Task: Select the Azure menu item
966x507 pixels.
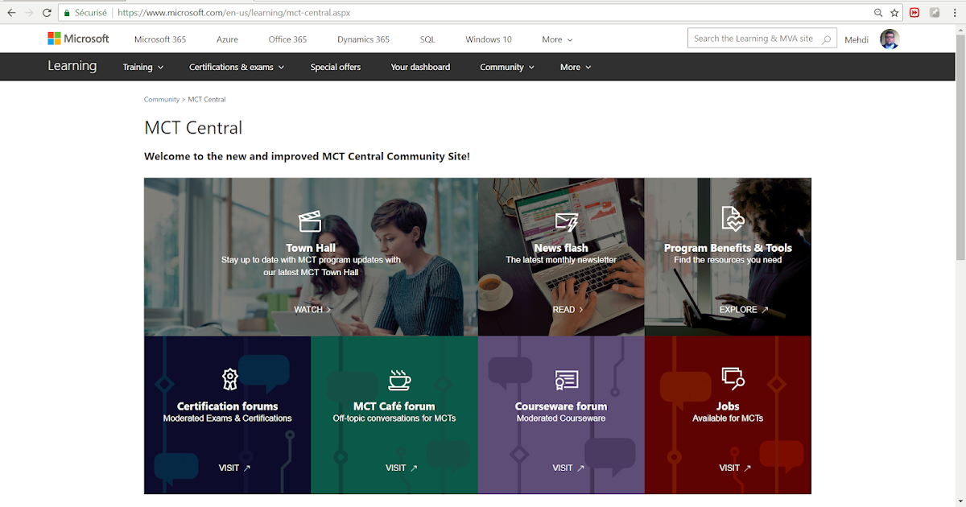Action: coord(227,39)
